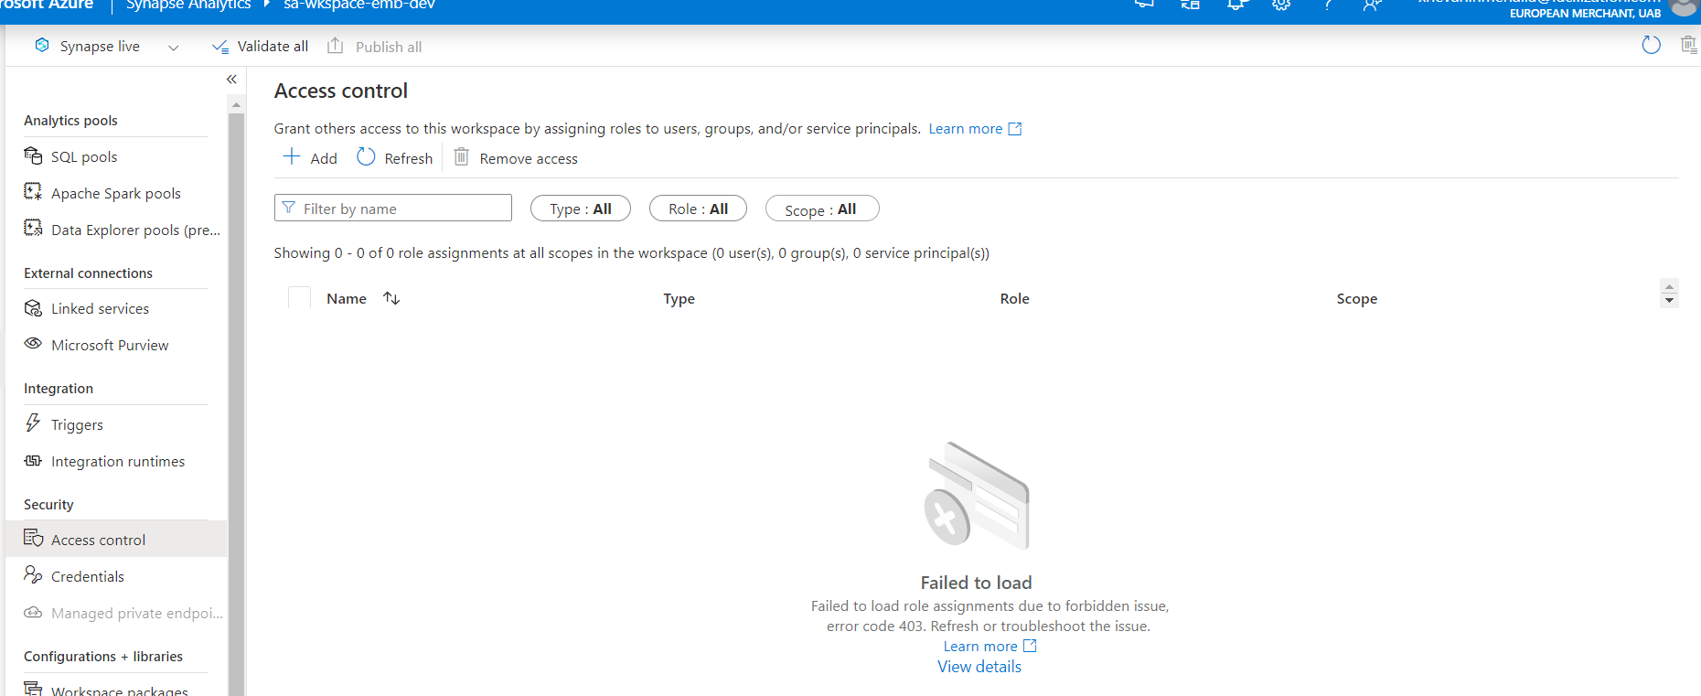The height and width of the screenshot is (696, 1701).
Task: Open Learn more link beside description
Action: click(x=975, y=129)
